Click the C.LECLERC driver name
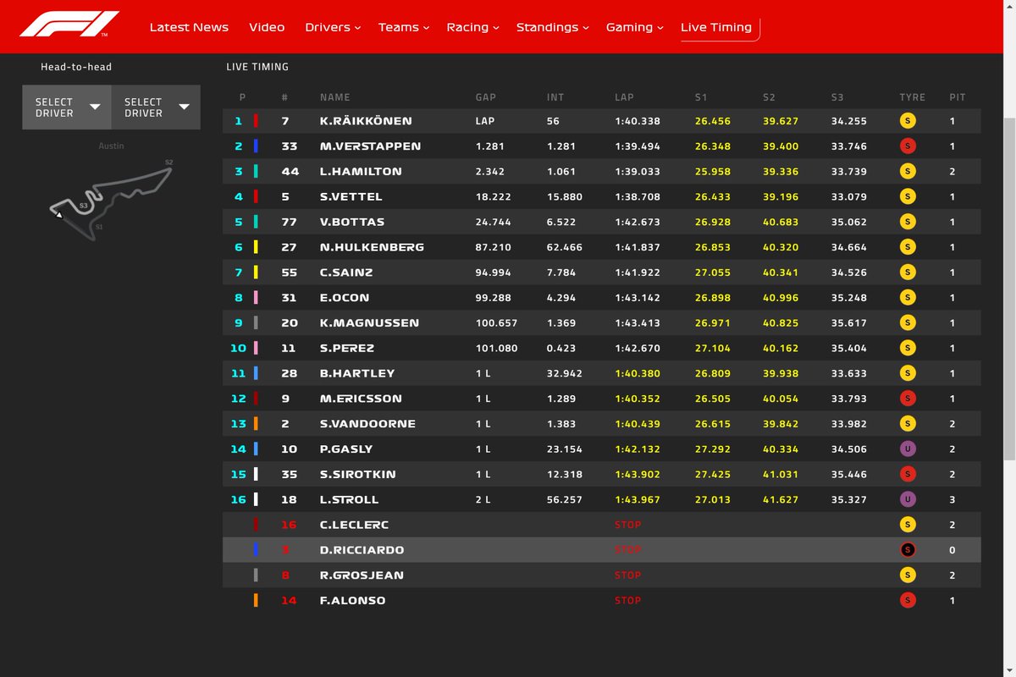Viewport: 1016px width, 677px height. (355, 525)
